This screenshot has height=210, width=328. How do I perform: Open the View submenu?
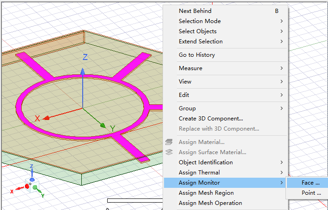185,82
